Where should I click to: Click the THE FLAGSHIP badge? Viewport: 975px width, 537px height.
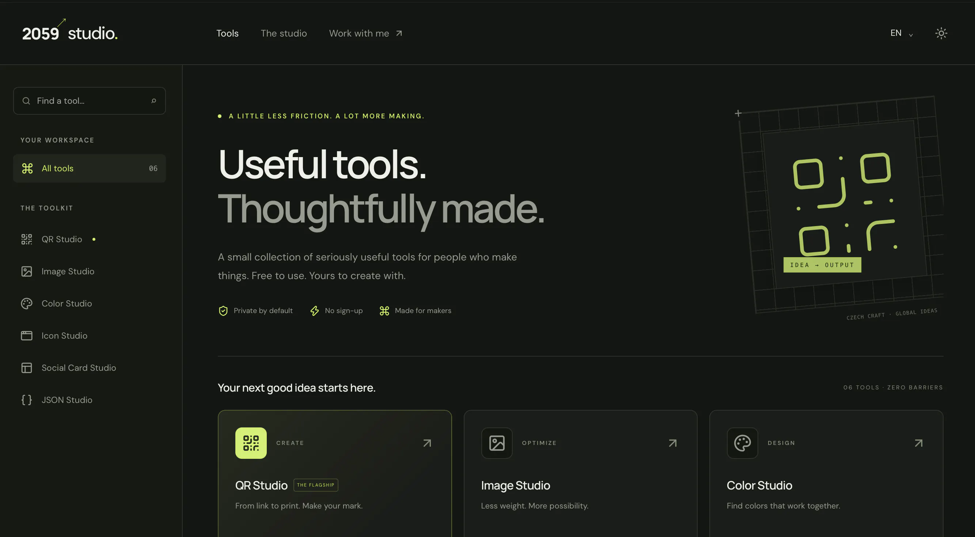pos(316,485)
